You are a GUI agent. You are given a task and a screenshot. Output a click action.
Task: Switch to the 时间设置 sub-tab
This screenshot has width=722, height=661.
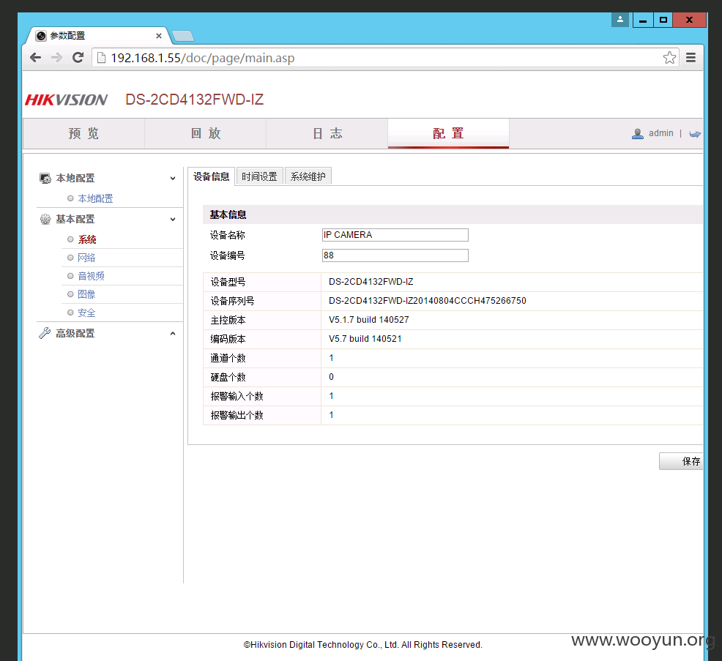coord(259,176)
